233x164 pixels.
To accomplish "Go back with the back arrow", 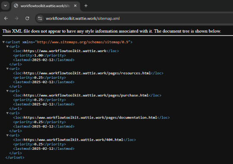I will pos(6,19).
